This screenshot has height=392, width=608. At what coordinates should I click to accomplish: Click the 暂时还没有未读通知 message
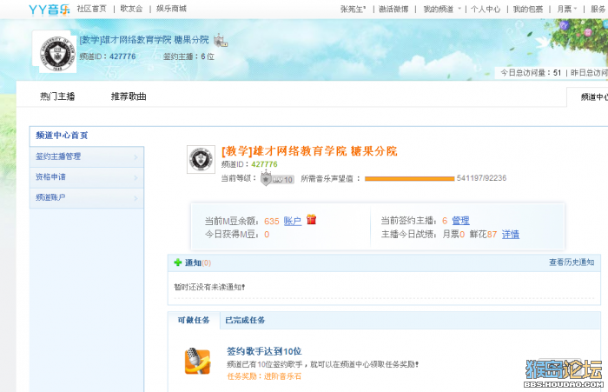(x=209, y=287)
